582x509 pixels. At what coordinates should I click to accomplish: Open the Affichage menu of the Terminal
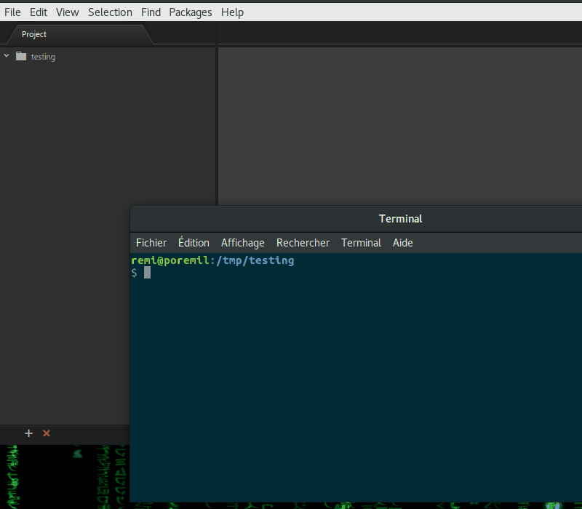tap(242, 242)
